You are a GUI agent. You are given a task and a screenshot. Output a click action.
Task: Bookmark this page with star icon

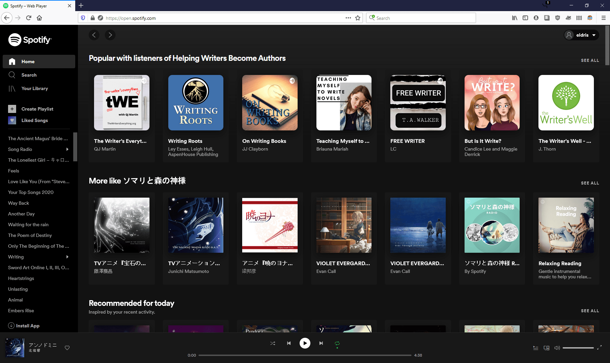coord(358,18)
